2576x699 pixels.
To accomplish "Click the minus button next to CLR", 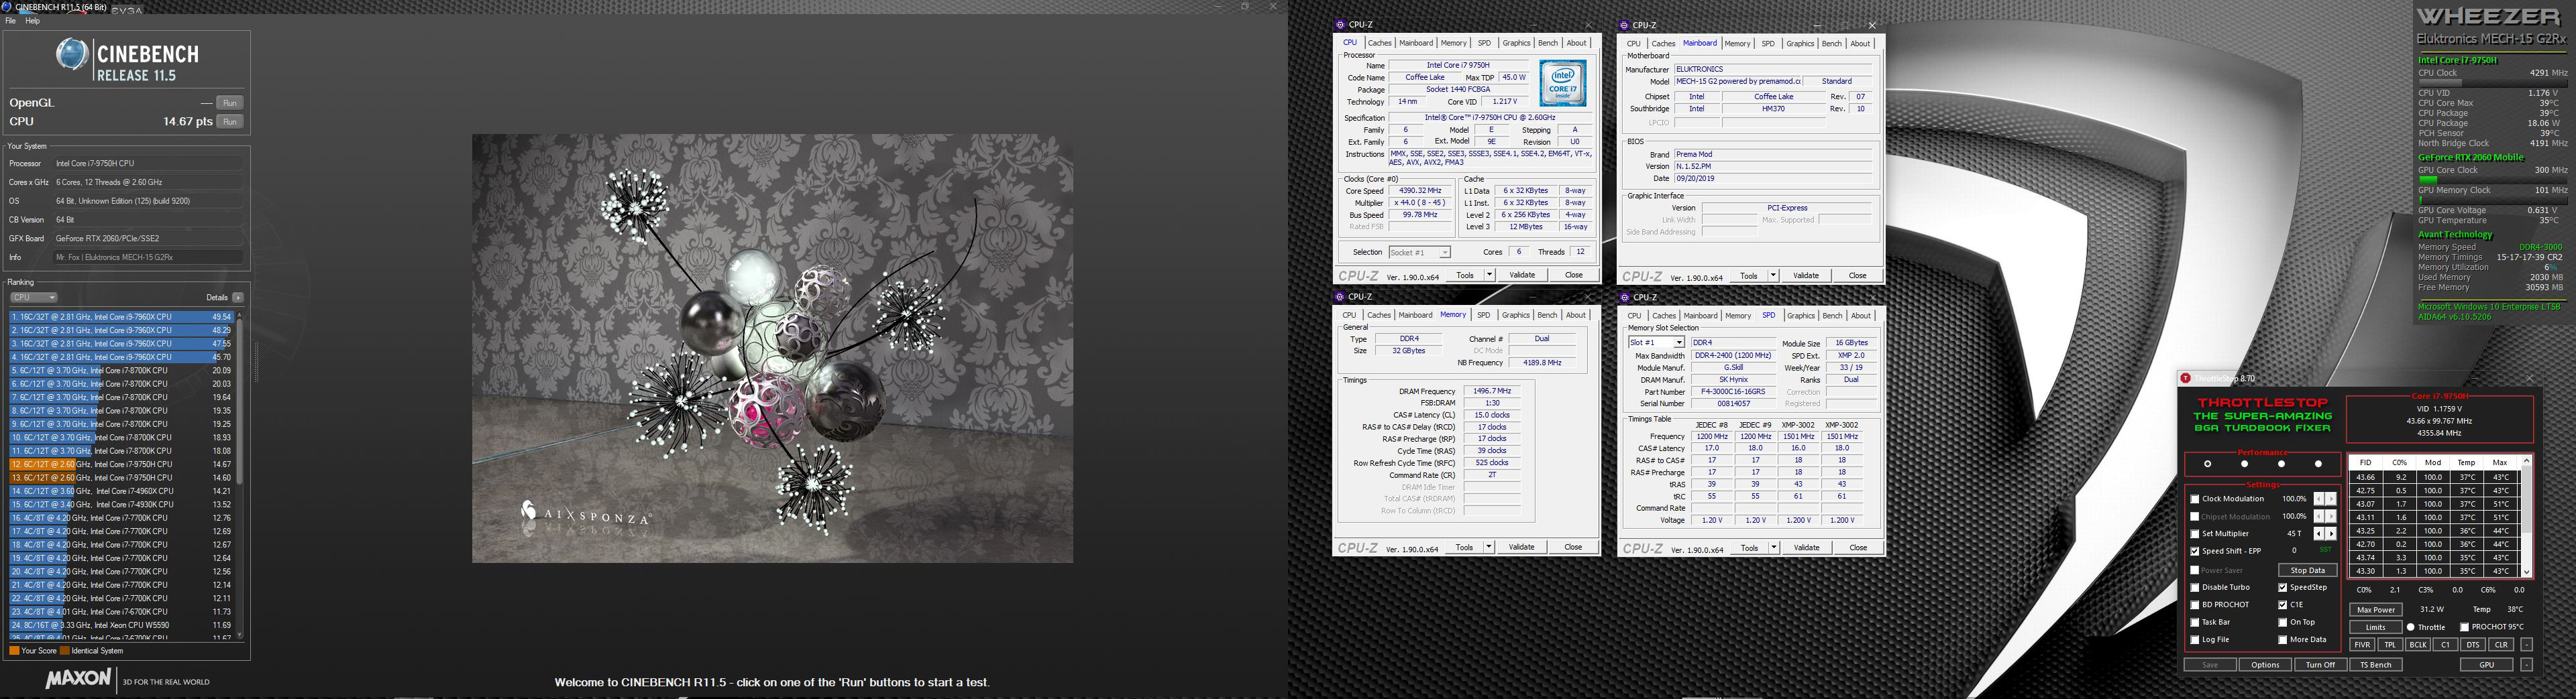I will (x=2526, y=645).
